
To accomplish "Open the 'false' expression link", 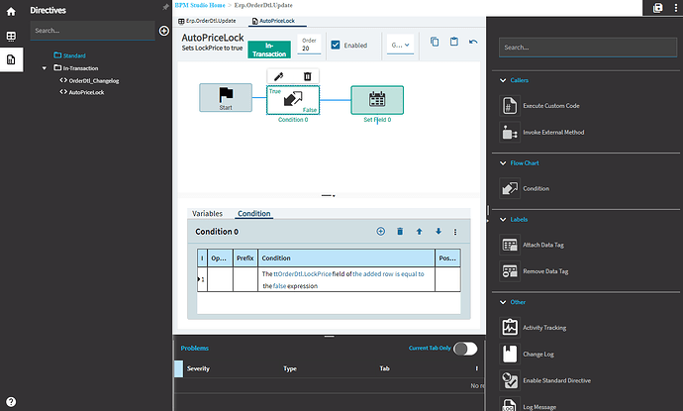I will [280, 286].
